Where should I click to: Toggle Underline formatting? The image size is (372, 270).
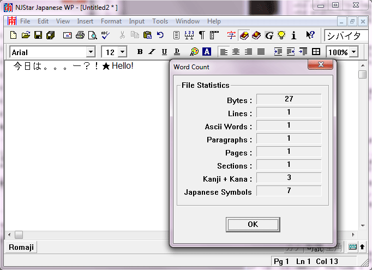coord(164,52)
